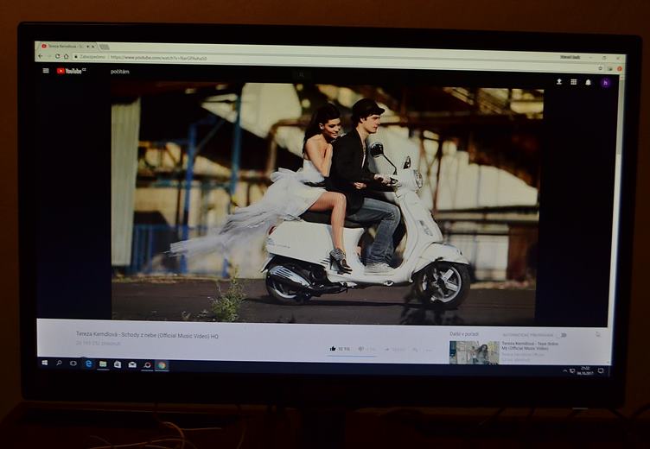Image resolution: width=650 pixels, height=449 pixels.
Task: Reload the page with the refresh icon
Action: 57,56
